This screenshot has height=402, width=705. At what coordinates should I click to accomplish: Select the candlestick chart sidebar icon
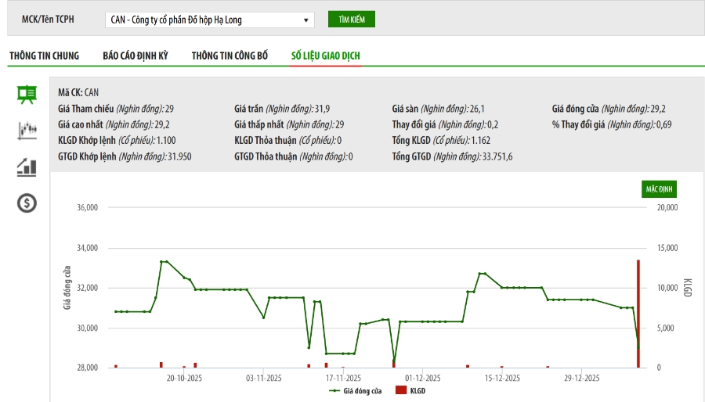(27, 131)
